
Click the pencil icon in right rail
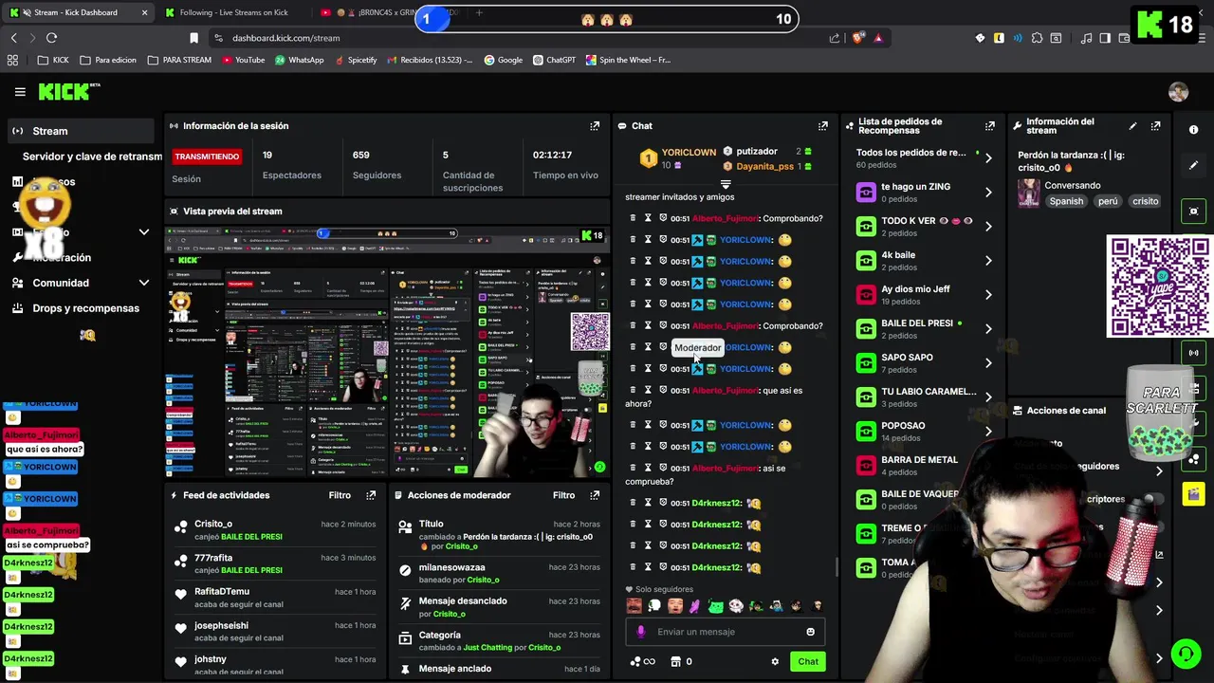click(1193, 166)
